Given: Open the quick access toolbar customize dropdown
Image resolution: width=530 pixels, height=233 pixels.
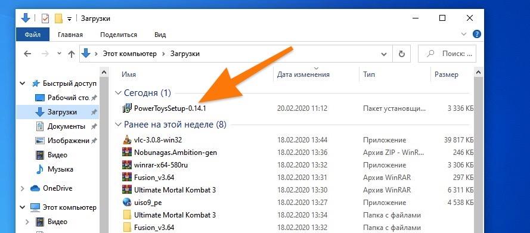Looking at the screenshot, I should (69, 19).
